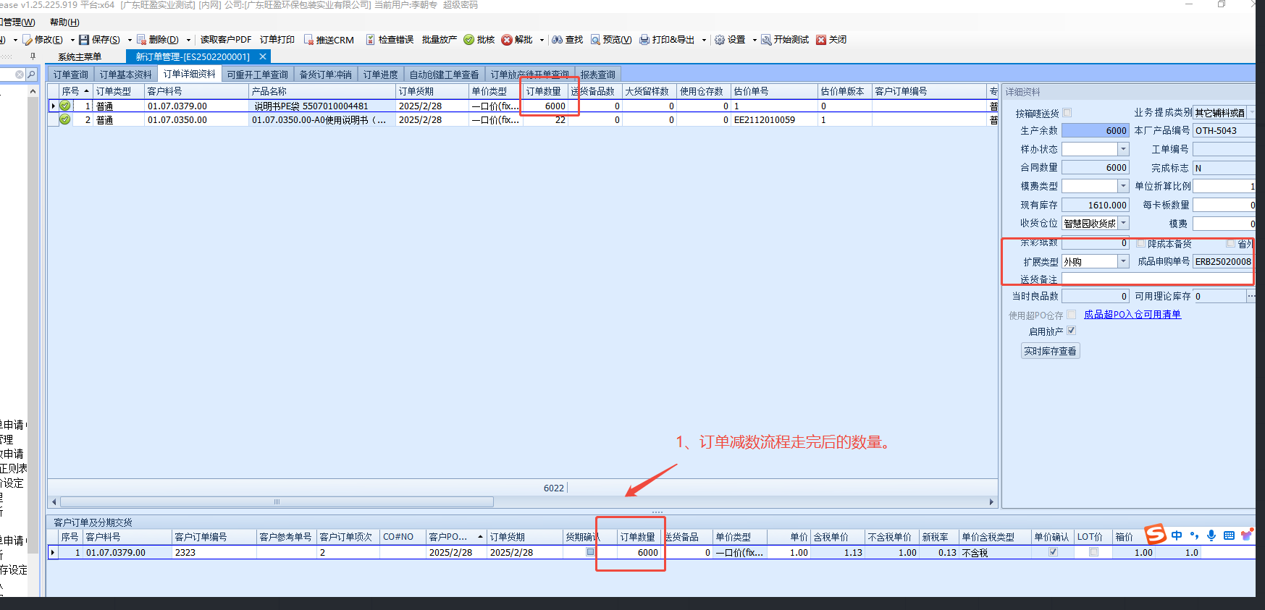Open the 模费类型 dropdown
The height and width of the screenshot is (610, 1265).
pyautogui.click(x=1123, y=186)
